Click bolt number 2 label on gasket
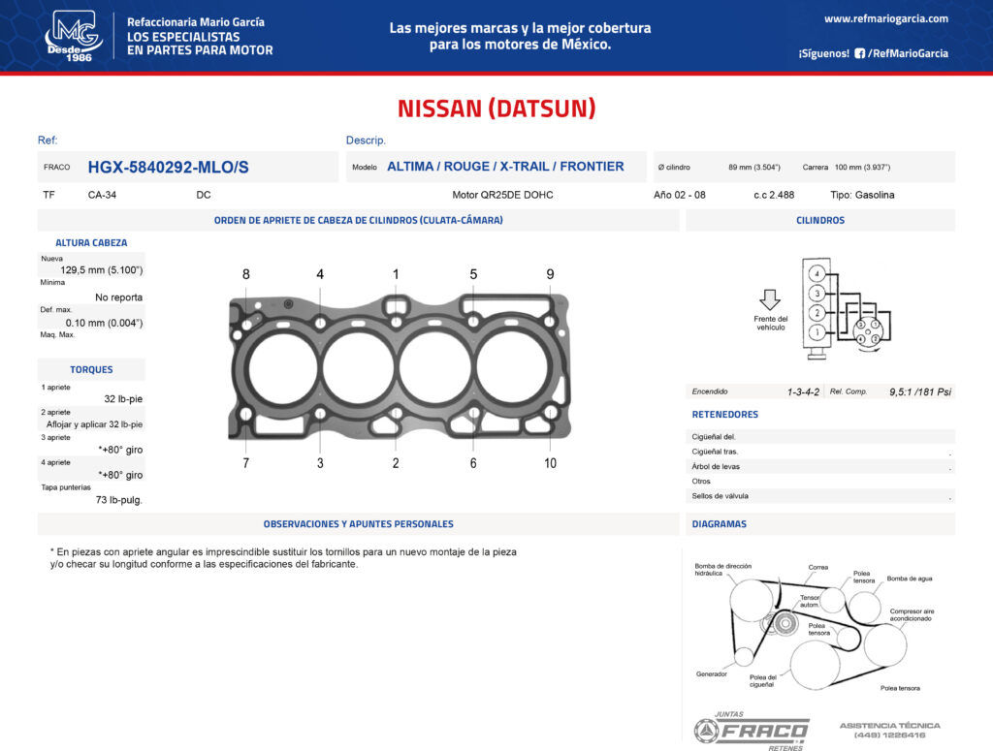Image resolution: width=993 pixels, height=751 pixels. click(x=396, y=463)
